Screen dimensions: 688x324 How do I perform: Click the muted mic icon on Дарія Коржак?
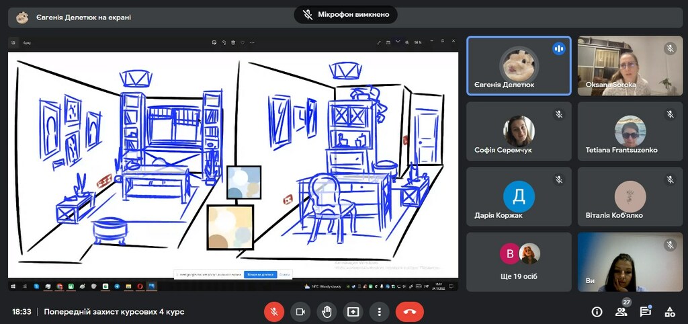click(x=559, y=179)
